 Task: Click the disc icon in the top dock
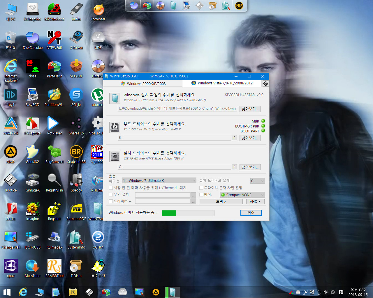160,6
